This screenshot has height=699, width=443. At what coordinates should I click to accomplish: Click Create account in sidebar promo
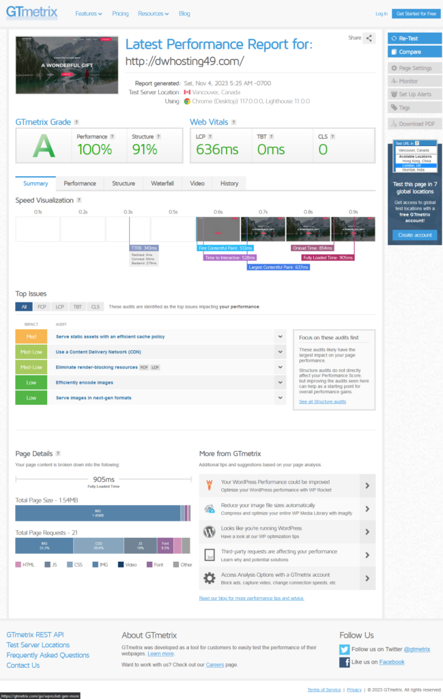(414, 235)
